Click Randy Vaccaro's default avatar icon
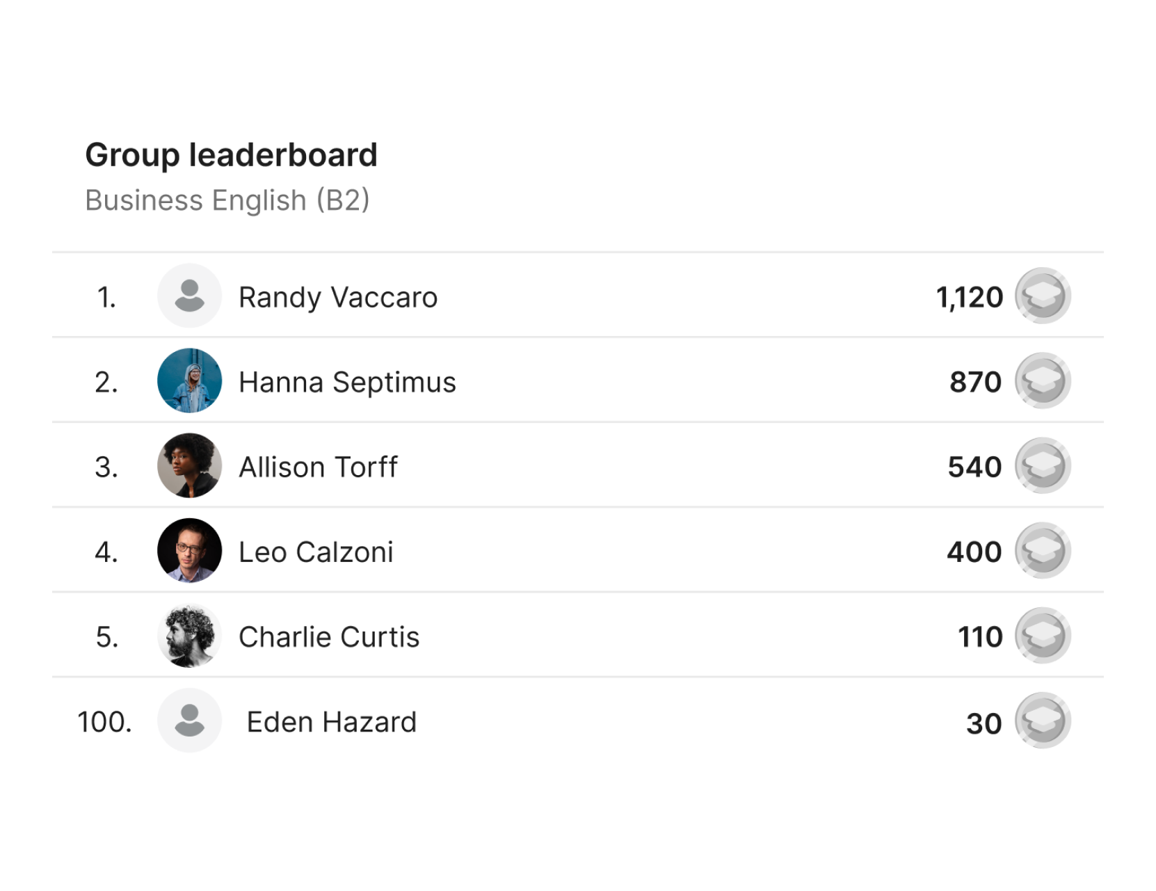Viewport: 1156px width, 891px height. pos(189,296)
